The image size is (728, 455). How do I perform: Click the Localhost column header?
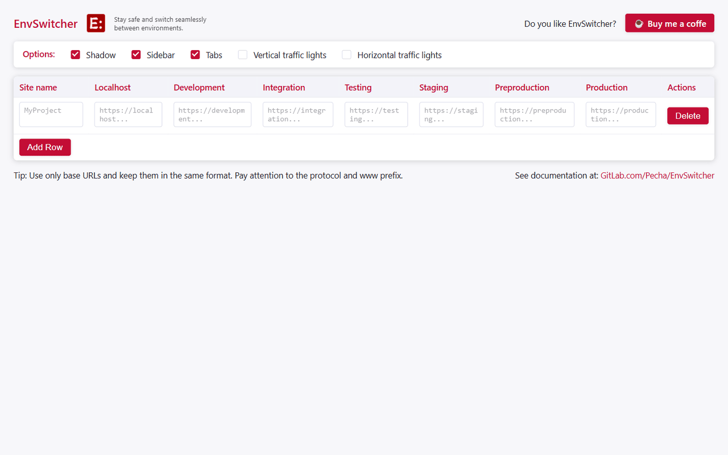pos(113,88)
